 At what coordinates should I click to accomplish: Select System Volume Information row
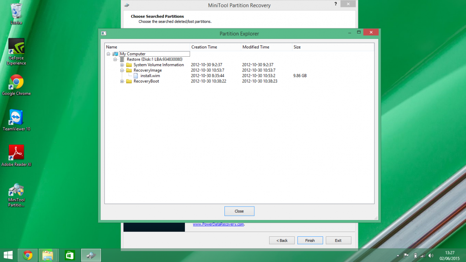(x=159, y=65)
